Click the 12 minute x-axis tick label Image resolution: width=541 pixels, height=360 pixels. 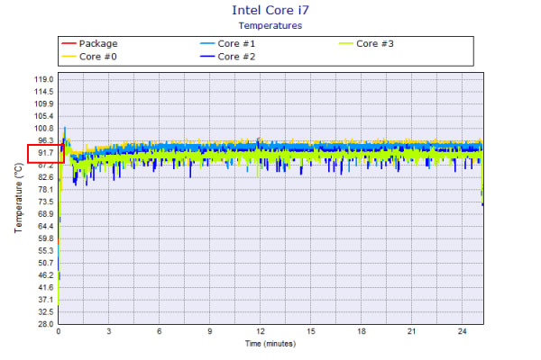coord(261,331)
